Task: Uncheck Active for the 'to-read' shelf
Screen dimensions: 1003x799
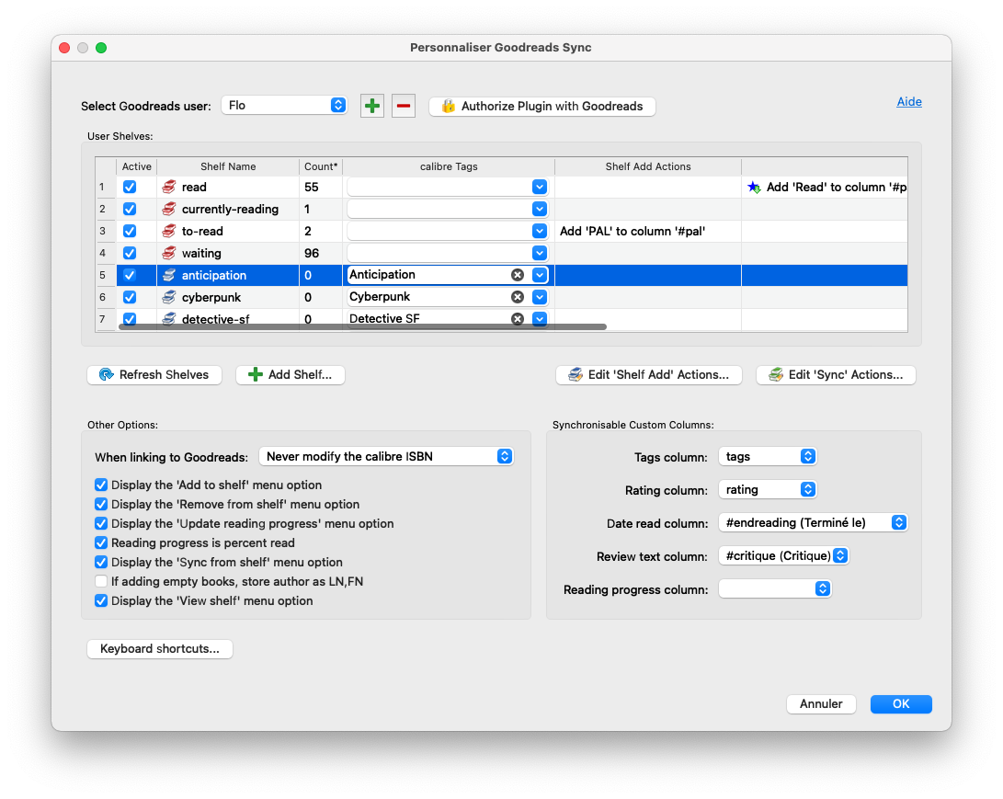Action: (130, 231)
